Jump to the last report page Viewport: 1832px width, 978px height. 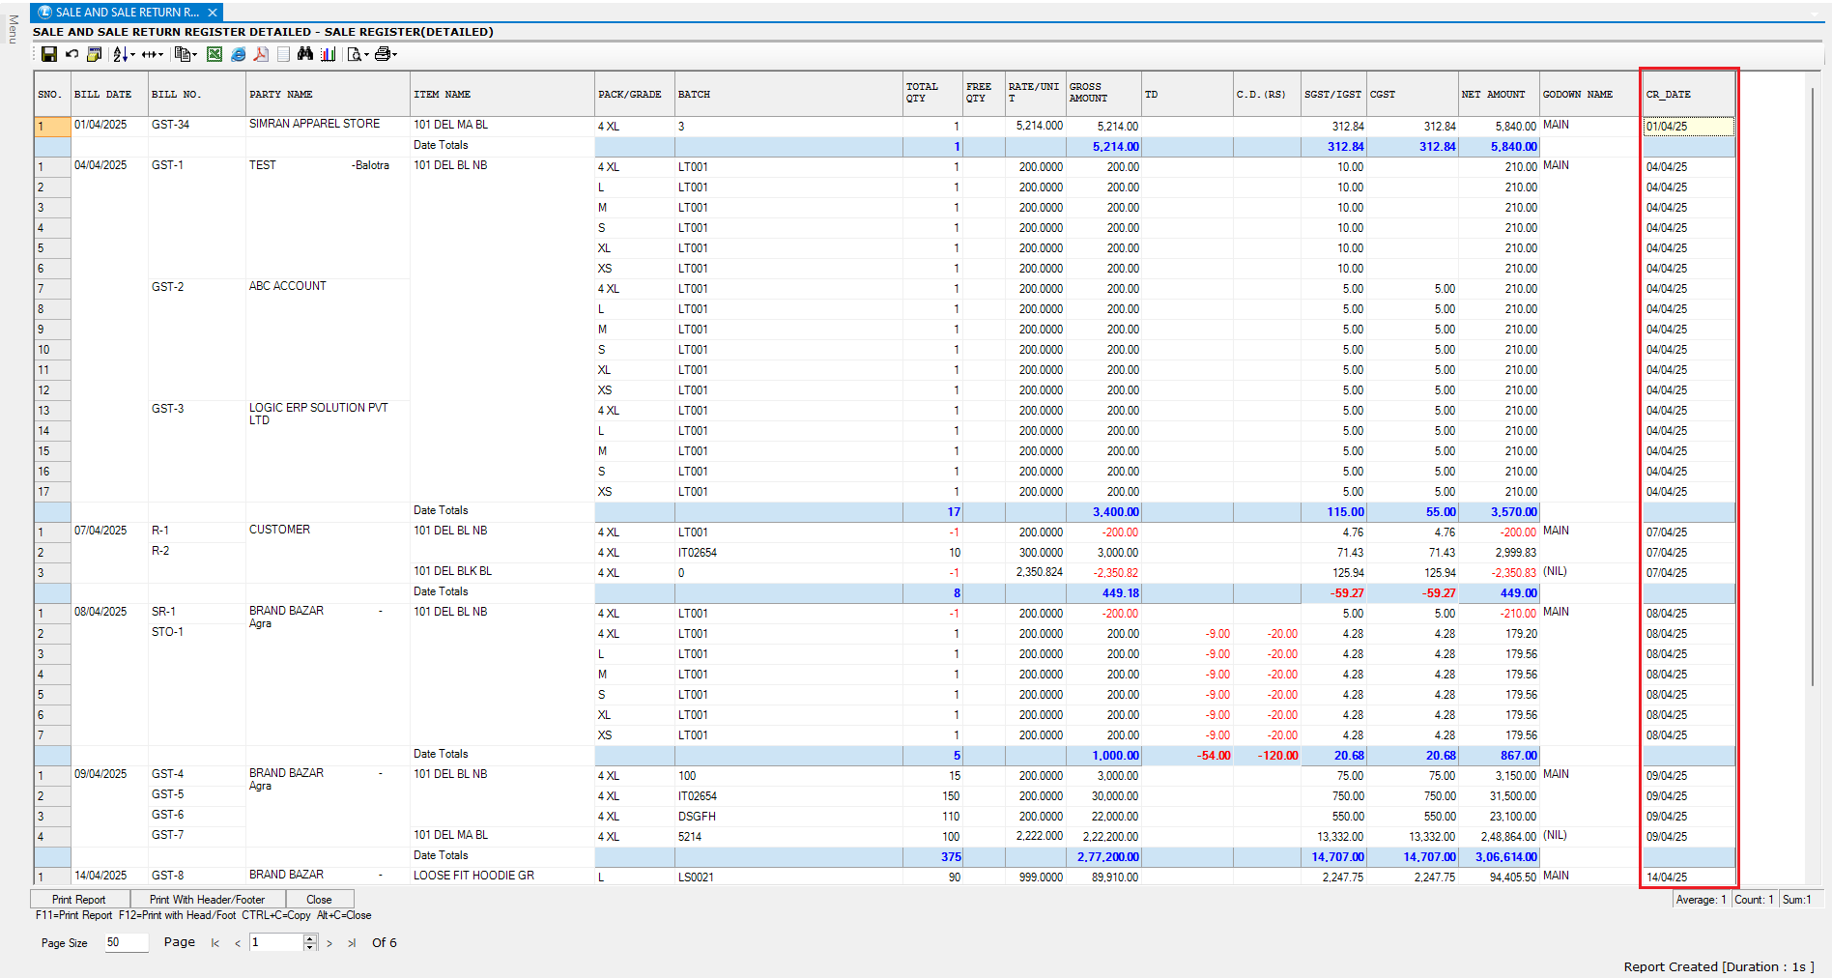(x=352, y=943)
